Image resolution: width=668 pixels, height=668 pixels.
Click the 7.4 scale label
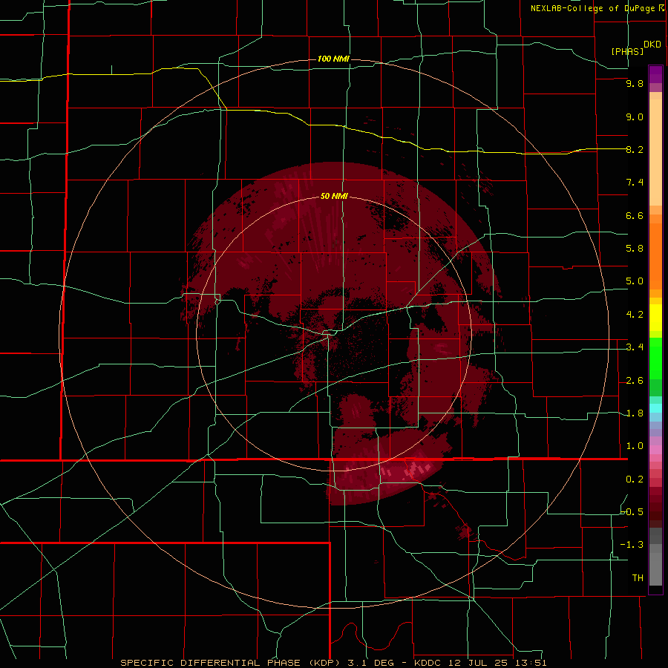[x=635, y=183]
